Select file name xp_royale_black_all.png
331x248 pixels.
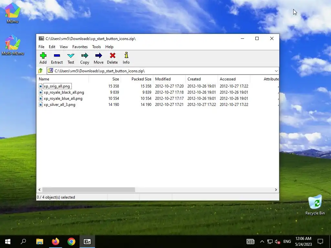[64, 92]
